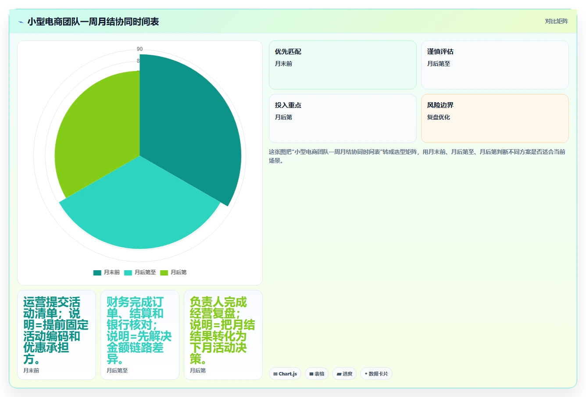Click 复盘优化 text in 风险边界 card
Image resolution: width=586 pixels, height=397 pixels.
pos(439,117)
